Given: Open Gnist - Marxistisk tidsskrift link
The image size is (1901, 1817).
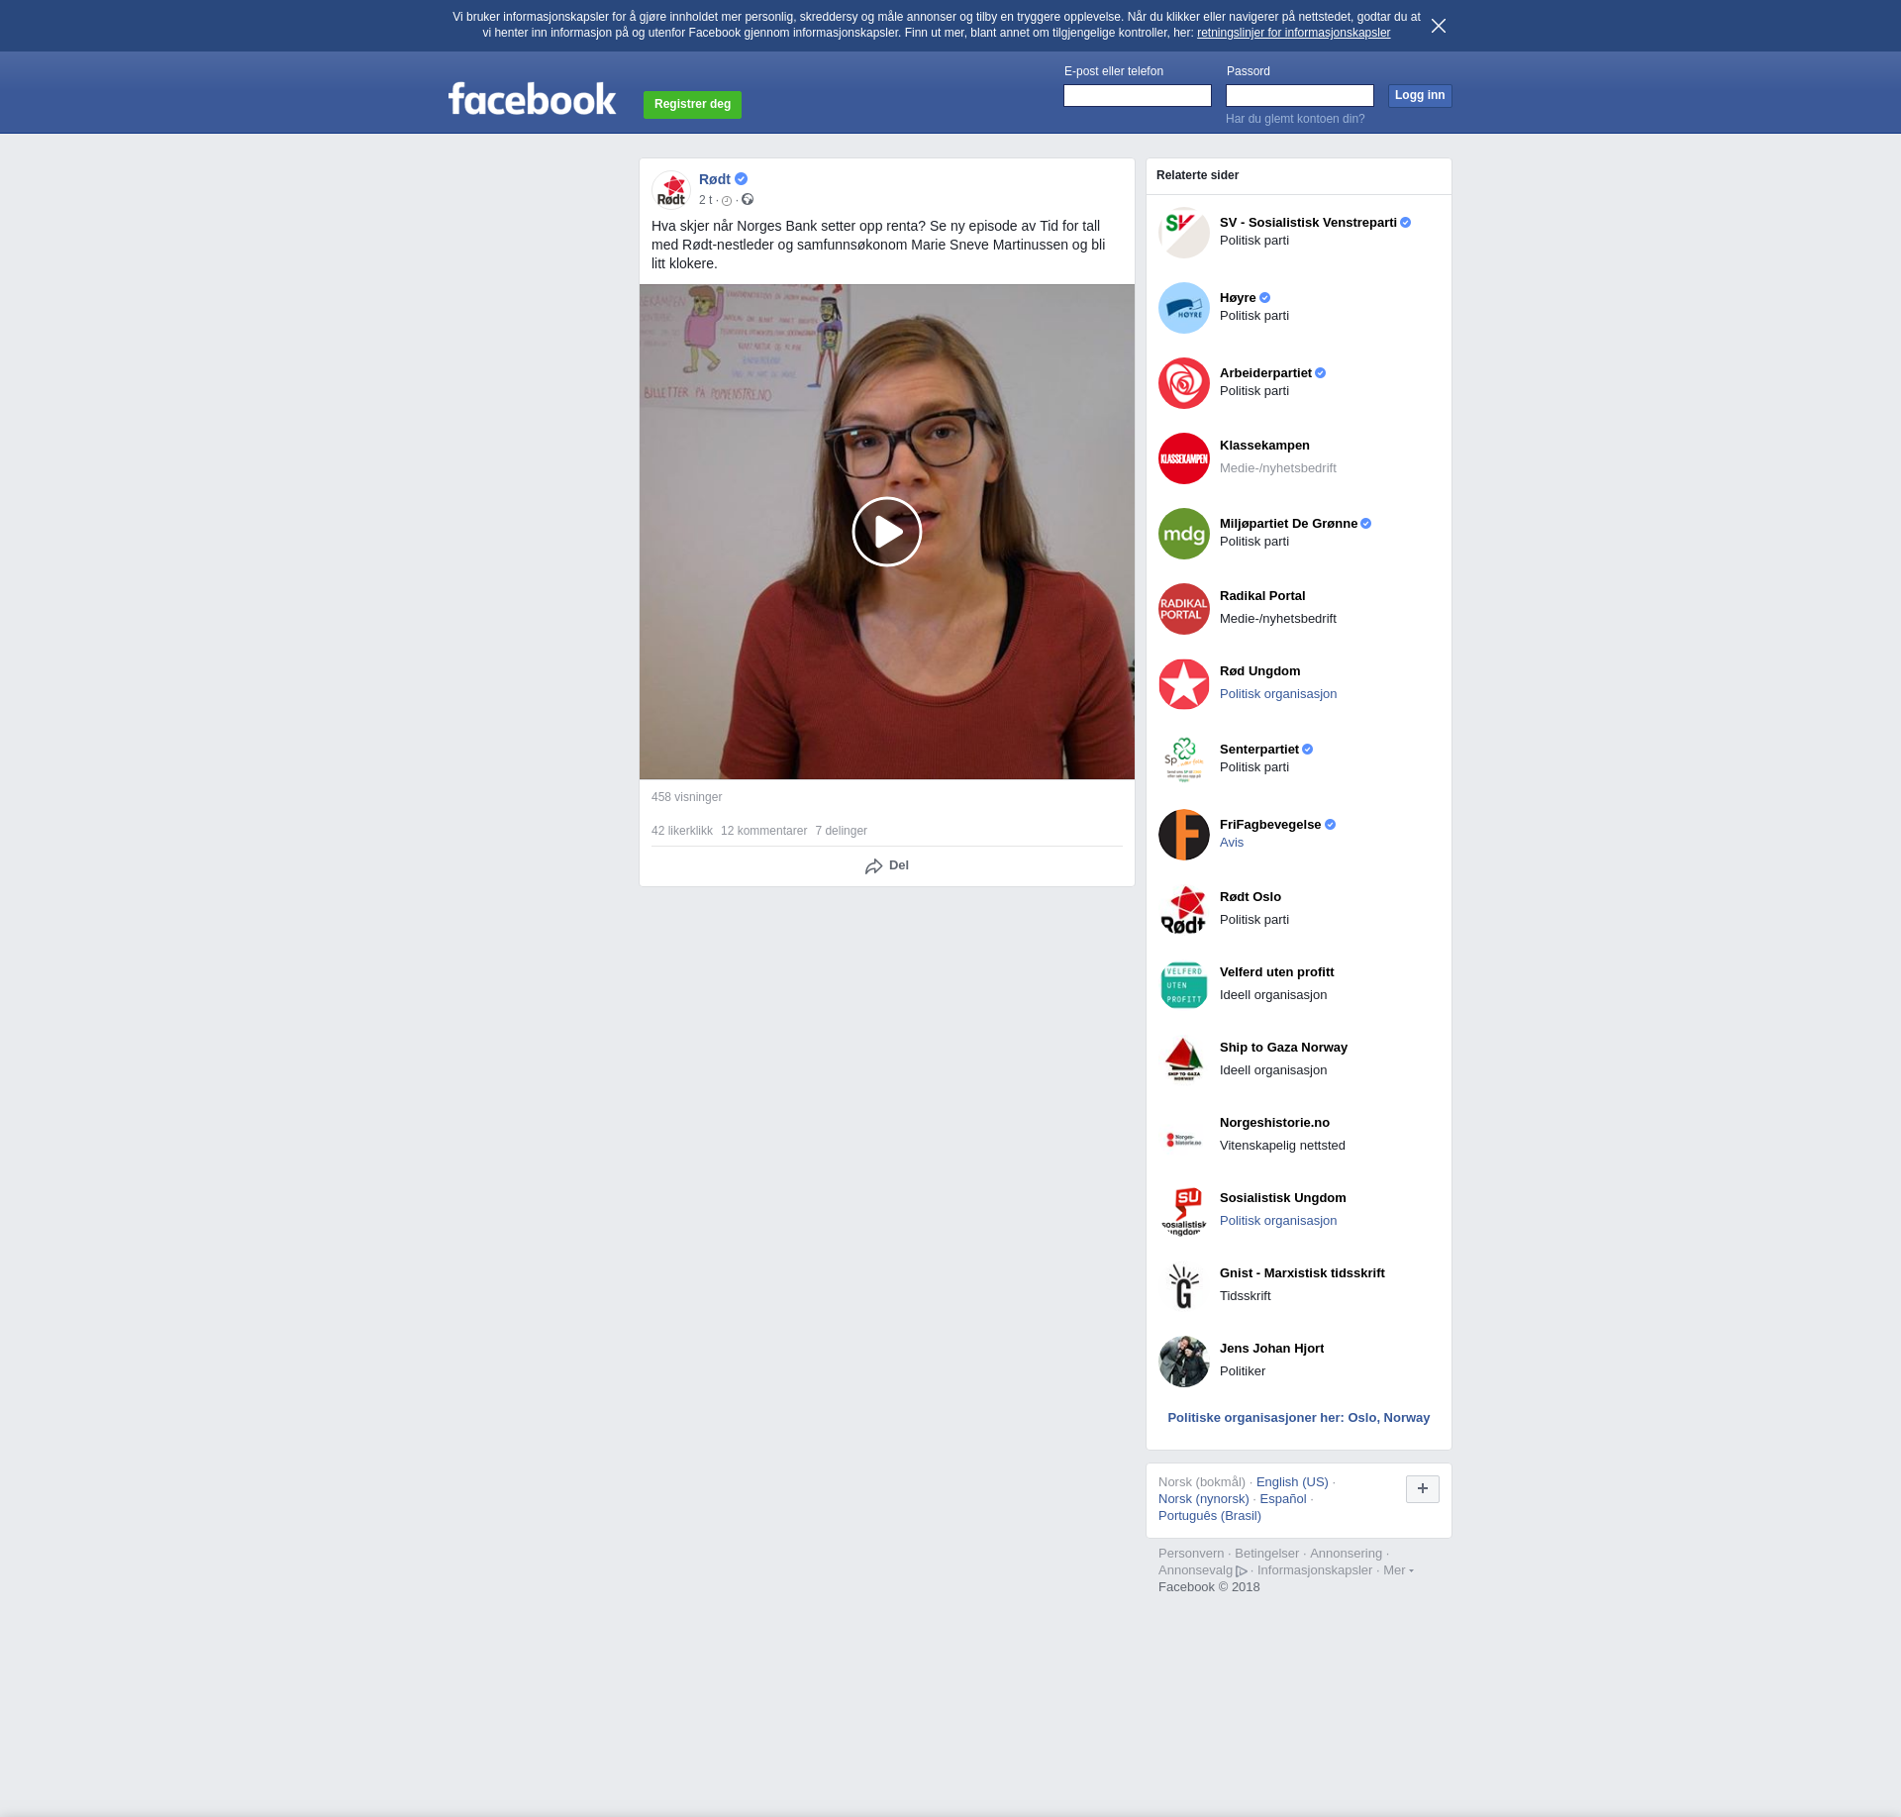Looking at the screenshot, I should pos(1302,1273).
